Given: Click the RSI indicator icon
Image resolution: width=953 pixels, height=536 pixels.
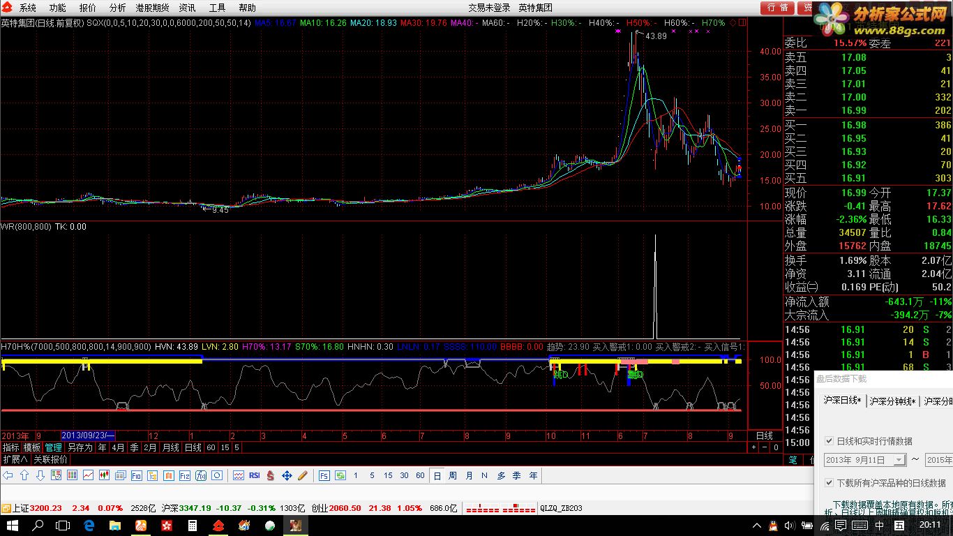Looking at the screenshot, I should (255, 475).
